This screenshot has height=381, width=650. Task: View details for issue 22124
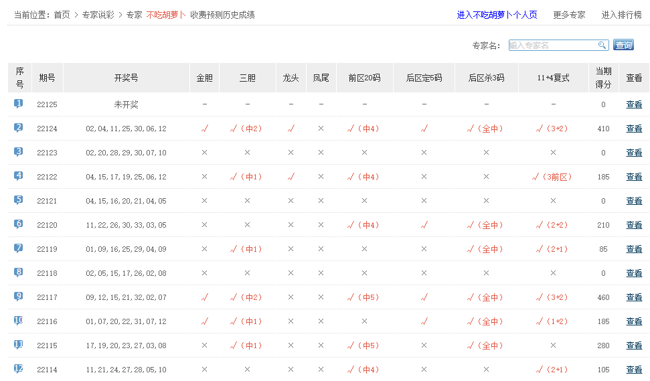coord(634,129)
